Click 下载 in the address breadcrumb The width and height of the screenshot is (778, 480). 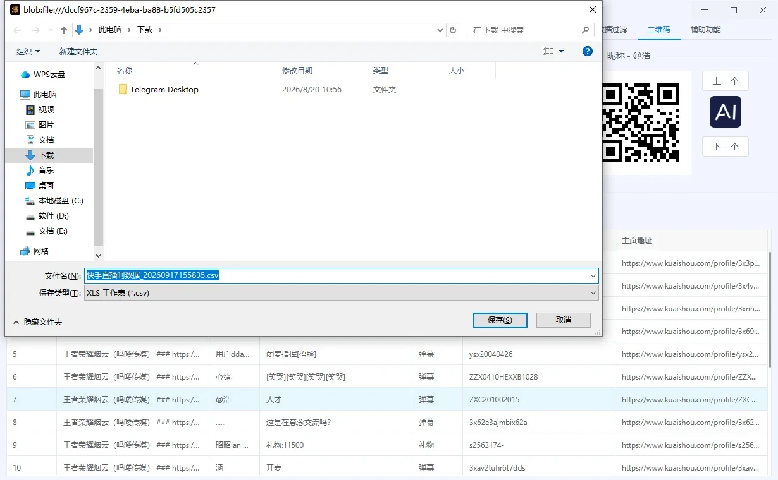[145, 30]
